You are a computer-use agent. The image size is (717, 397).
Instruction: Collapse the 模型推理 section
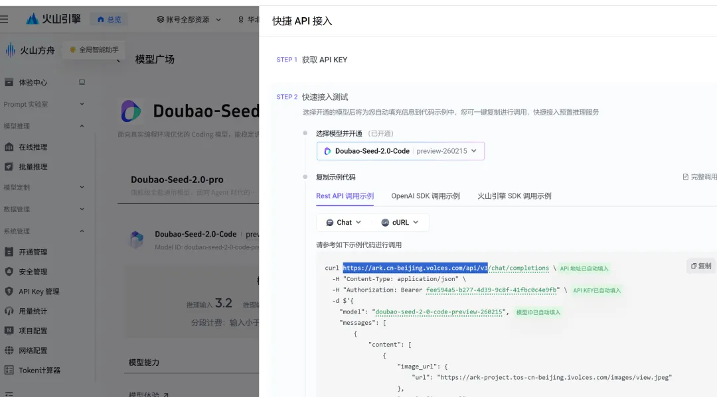click(44, 126)
